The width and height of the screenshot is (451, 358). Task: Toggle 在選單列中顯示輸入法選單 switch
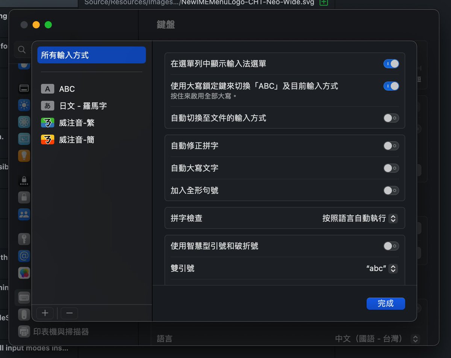pyautogui.click(x=391, y=64)
